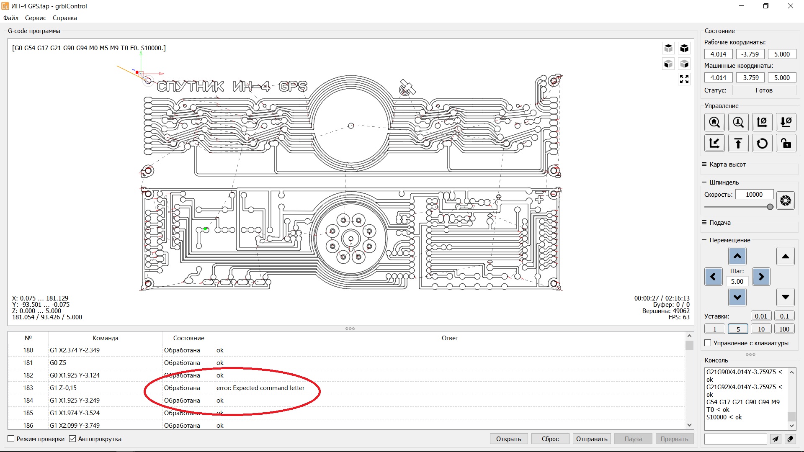Collapse the Шпиндель section
804x452 pixels.
[x=724, y=182]
